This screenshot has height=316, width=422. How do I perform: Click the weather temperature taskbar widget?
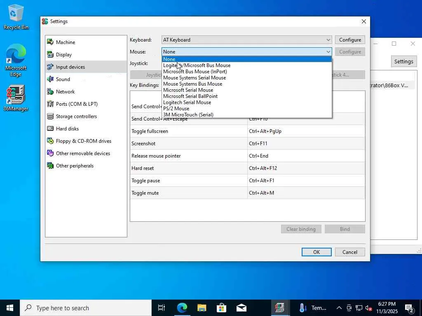click(x=312, y=308)
